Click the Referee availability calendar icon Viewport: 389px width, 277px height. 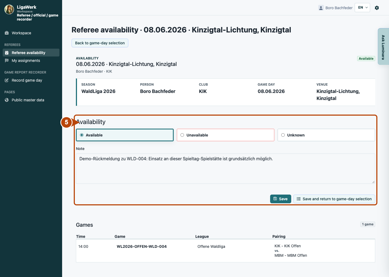[7, 53]
